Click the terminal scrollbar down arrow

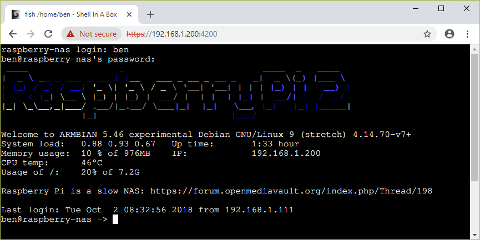tap(475, 236)
